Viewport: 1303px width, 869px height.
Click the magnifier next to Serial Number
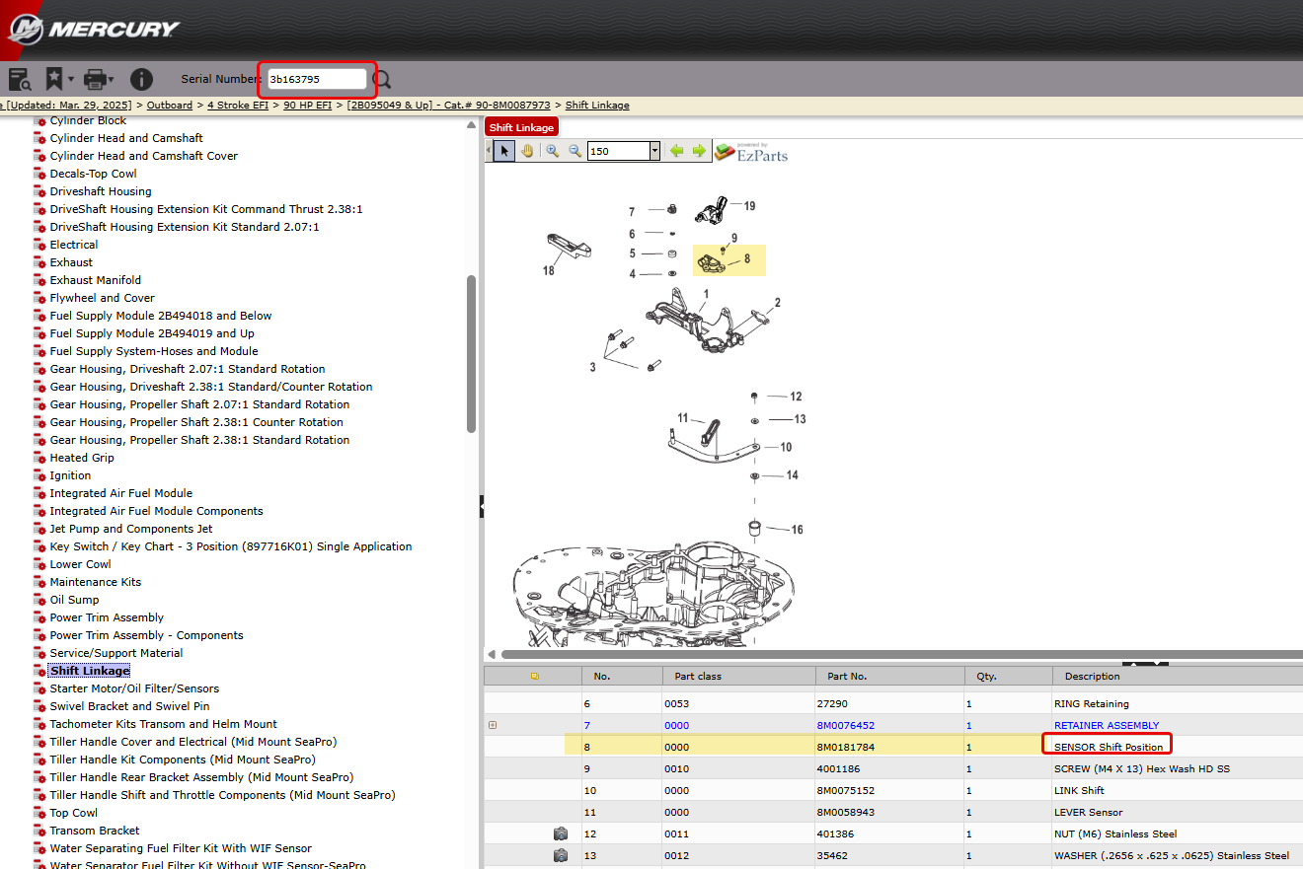(x=382, y=79)
